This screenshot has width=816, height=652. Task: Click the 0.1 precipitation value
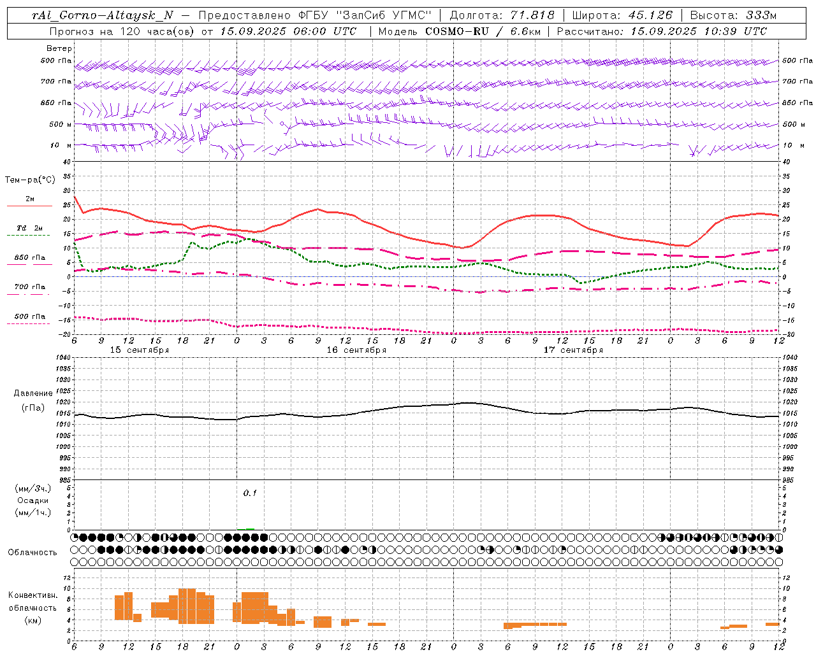tap(250, 493)
